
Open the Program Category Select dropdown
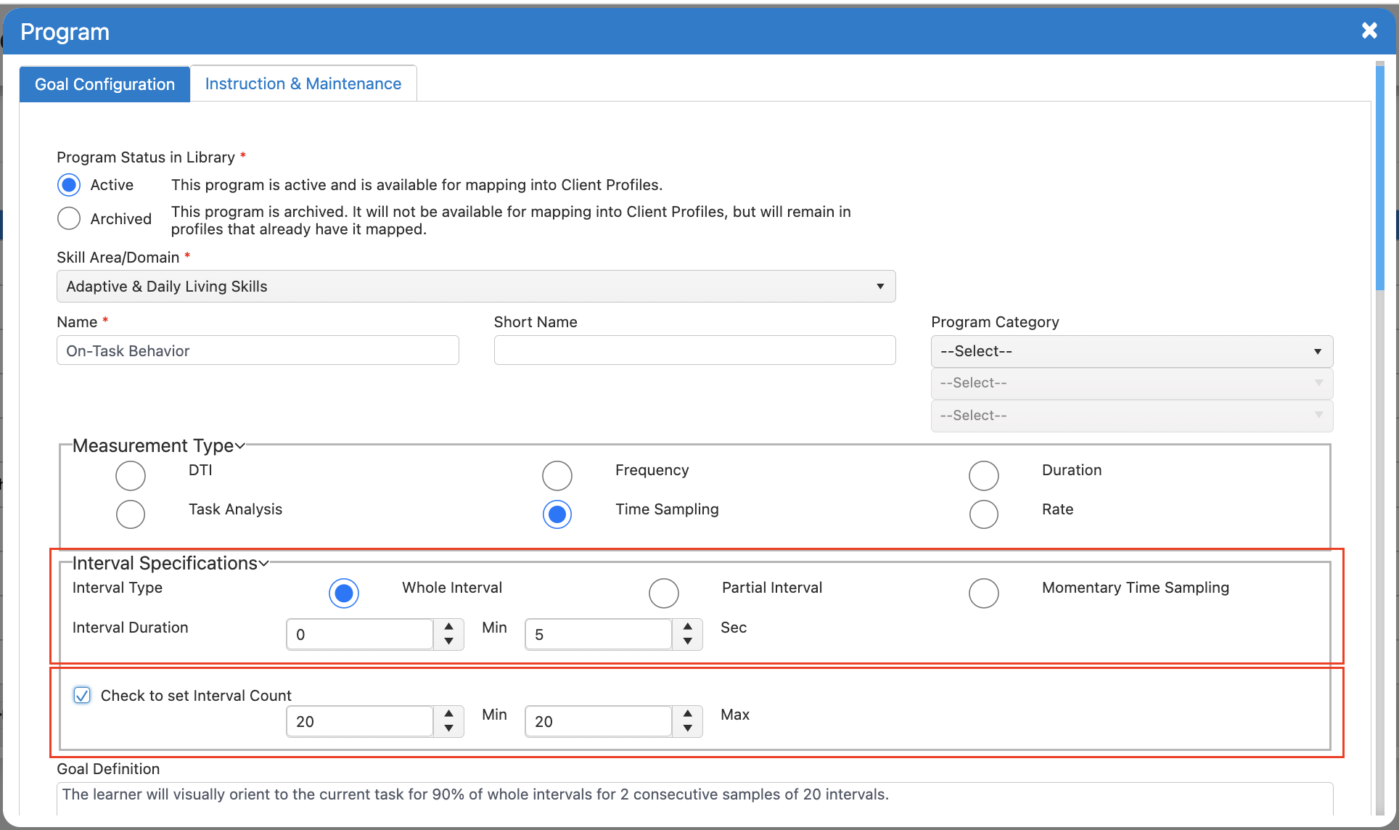[1131, 351]
